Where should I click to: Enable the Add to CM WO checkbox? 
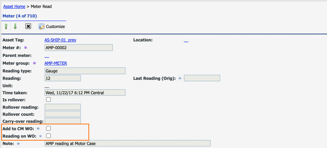[x=48, y=128]
